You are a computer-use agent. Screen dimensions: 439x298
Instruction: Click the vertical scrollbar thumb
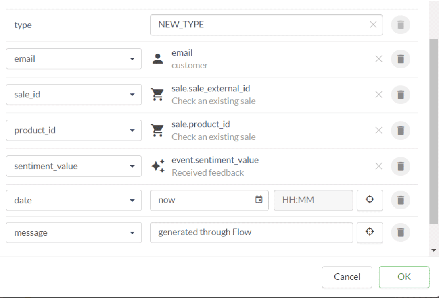(x=434, y=131)
